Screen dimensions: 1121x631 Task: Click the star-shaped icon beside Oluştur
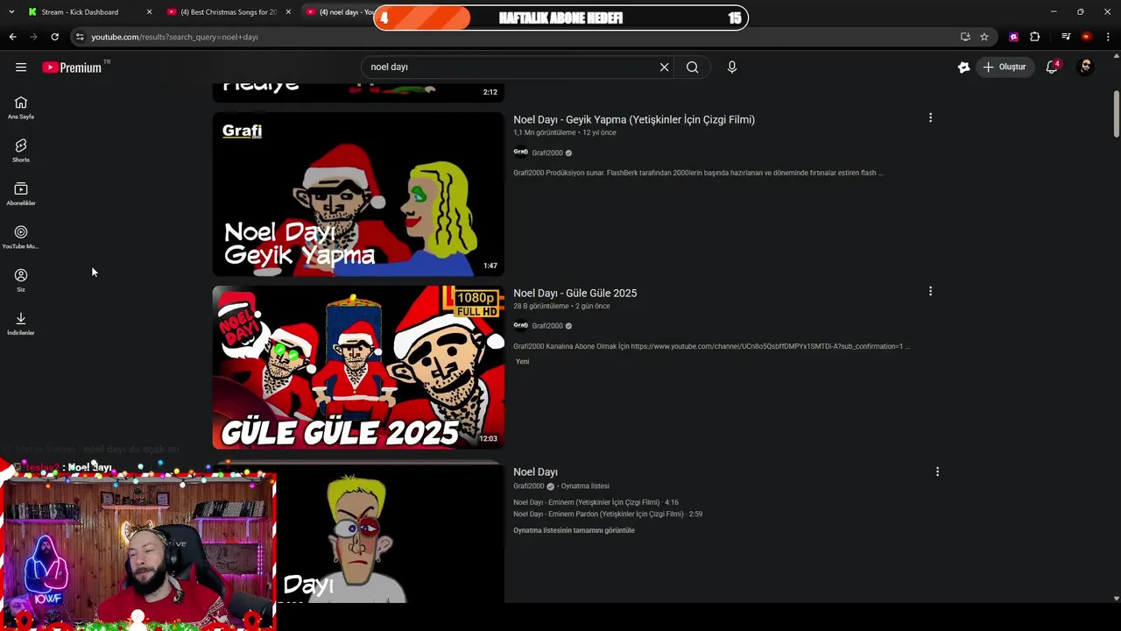[x=963, y=67]
